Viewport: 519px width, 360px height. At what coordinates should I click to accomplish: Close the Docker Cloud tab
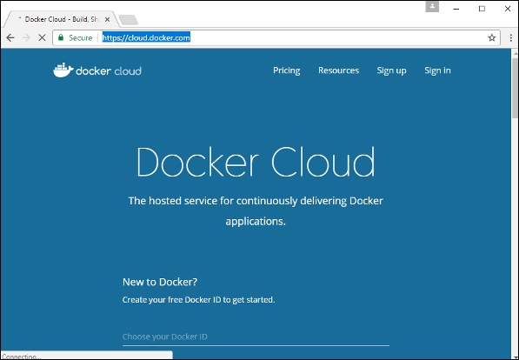coord(107,19)
